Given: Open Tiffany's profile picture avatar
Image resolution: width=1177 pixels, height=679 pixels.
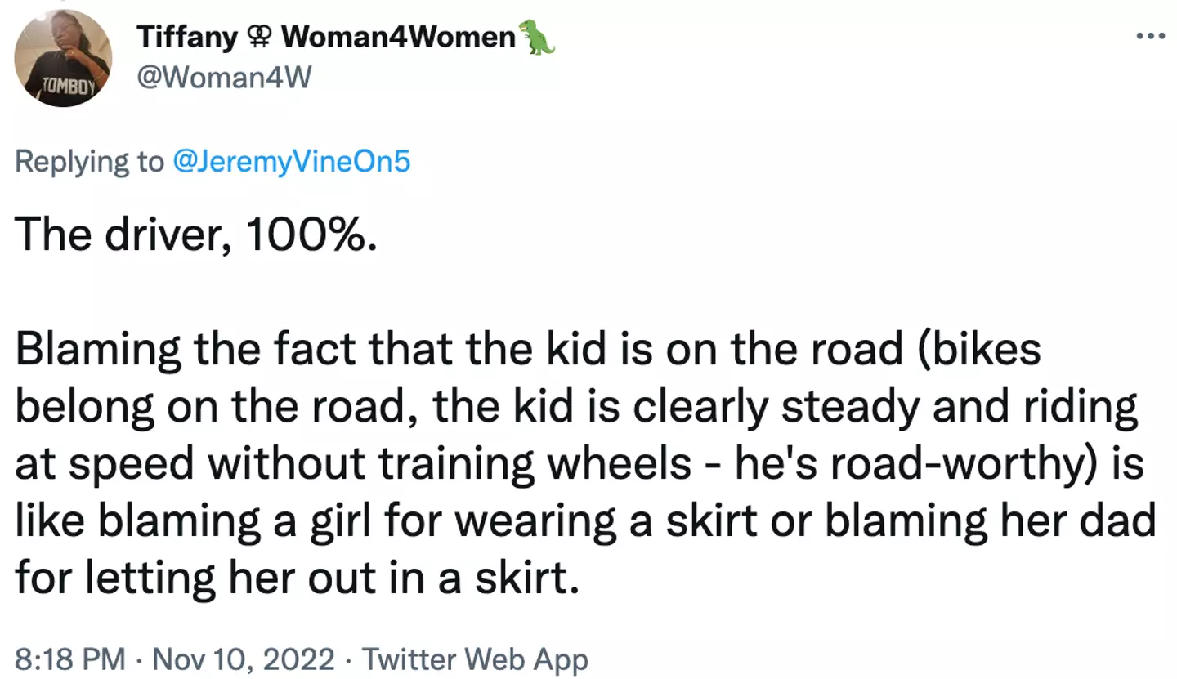Looking at the screenshot, I should pyautogui.click(x=63, y=58).
